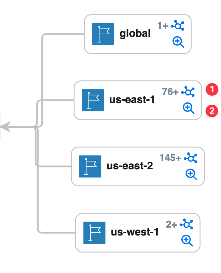Click the magnifier zoom icon on global node
This screenshot has height=273, width=221.
click(x=178, y=41)
